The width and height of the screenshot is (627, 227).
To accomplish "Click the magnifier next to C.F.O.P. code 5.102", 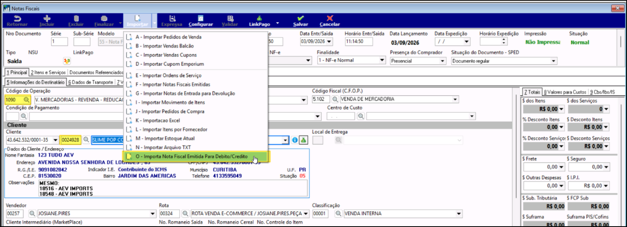I will click(x=335, y=99).
